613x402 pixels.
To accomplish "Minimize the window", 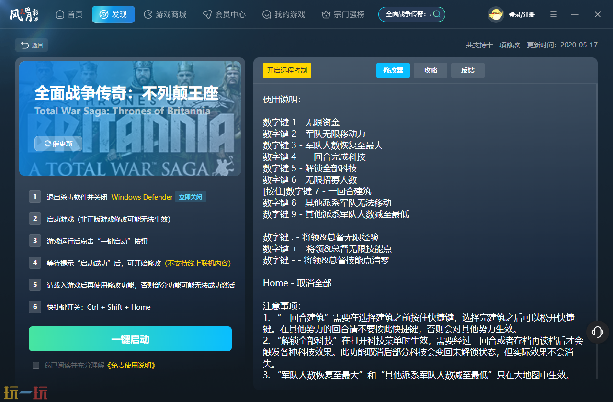I will [x=575, y=14].
